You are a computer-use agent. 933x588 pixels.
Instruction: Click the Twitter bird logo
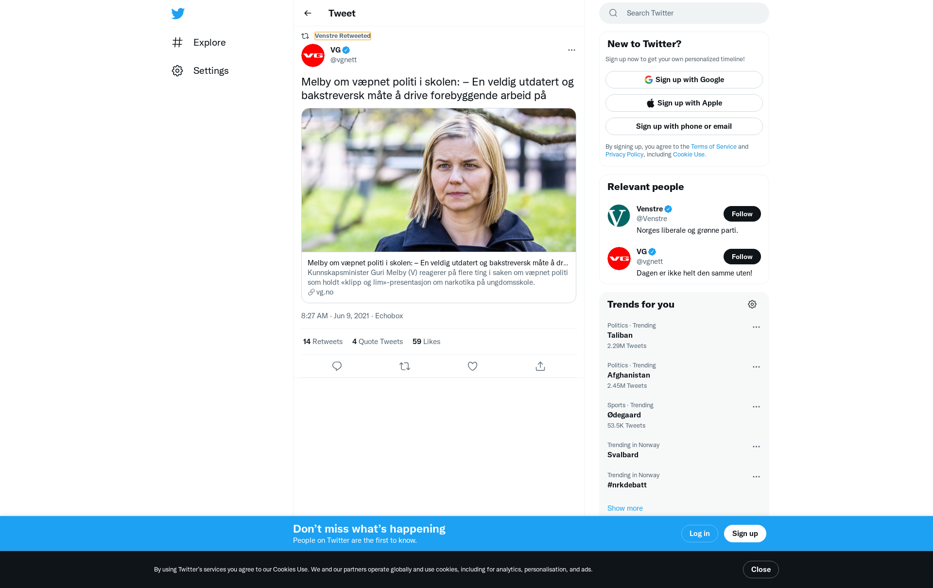click(x=178, y=13)
